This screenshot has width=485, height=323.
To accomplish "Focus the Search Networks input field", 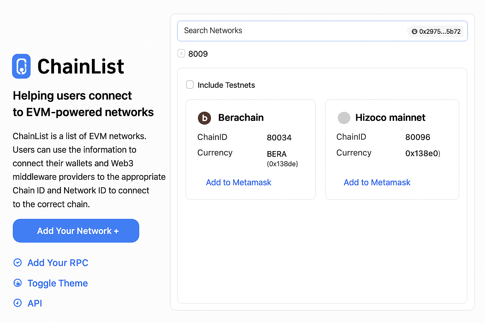I will click(x=322, y=31).
